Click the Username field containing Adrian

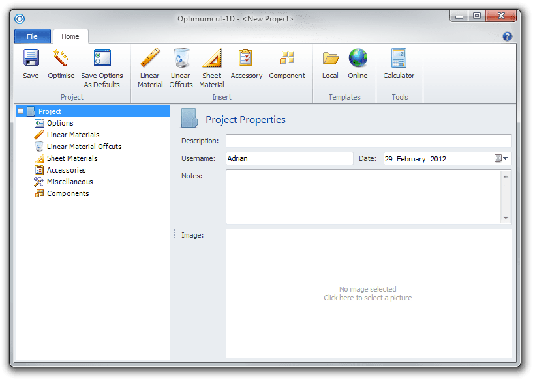[x=289, y=158]
